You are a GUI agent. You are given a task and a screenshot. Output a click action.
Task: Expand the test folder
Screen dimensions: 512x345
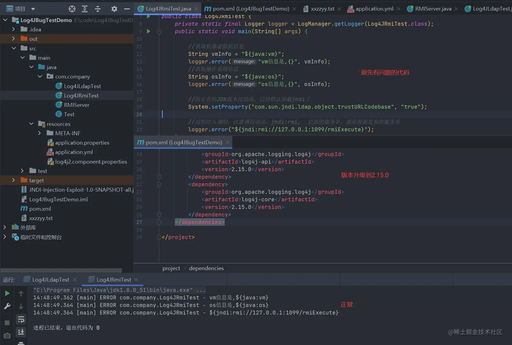[x=22, y=171]
